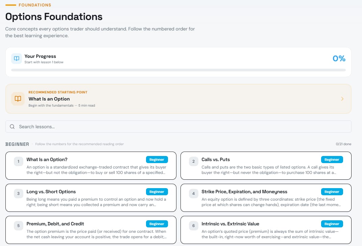The width and height of the screenshot is (362, 246).
Task: Click the lesson number 2 badge
Action: click(x=193, y=161)
